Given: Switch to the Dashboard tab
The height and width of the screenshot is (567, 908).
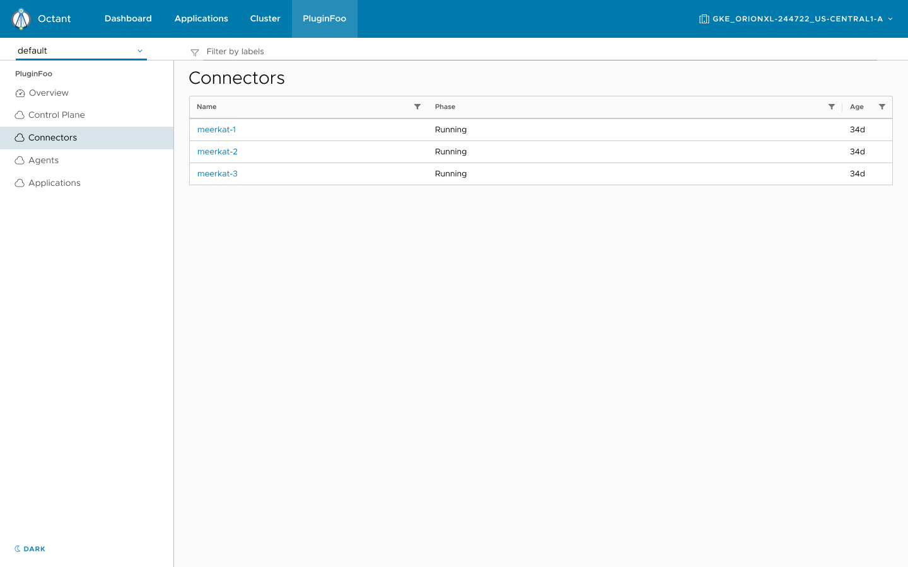Looking at the screenshot, I should tap(128, 18).
